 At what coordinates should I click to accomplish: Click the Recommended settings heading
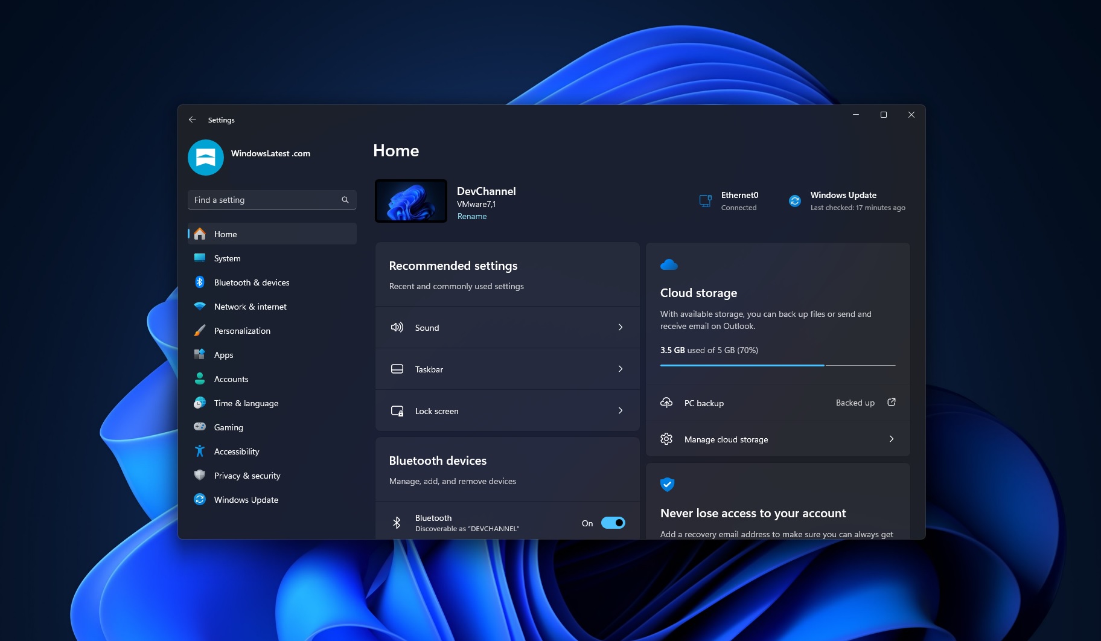coord(453,266)
